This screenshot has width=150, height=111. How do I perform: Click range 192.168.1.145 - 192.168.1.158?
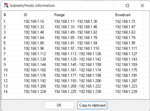78,65
